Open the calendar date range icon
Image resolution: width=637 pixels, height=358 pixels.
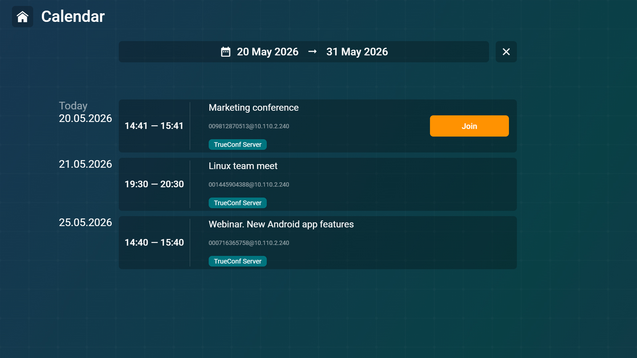226,52
